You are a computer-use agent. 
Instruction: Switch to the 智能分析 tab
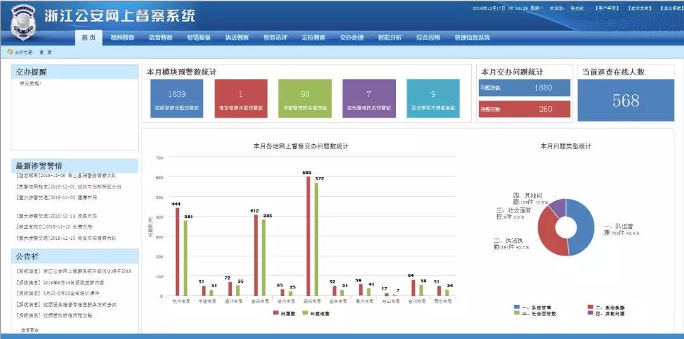pos(389,37)
